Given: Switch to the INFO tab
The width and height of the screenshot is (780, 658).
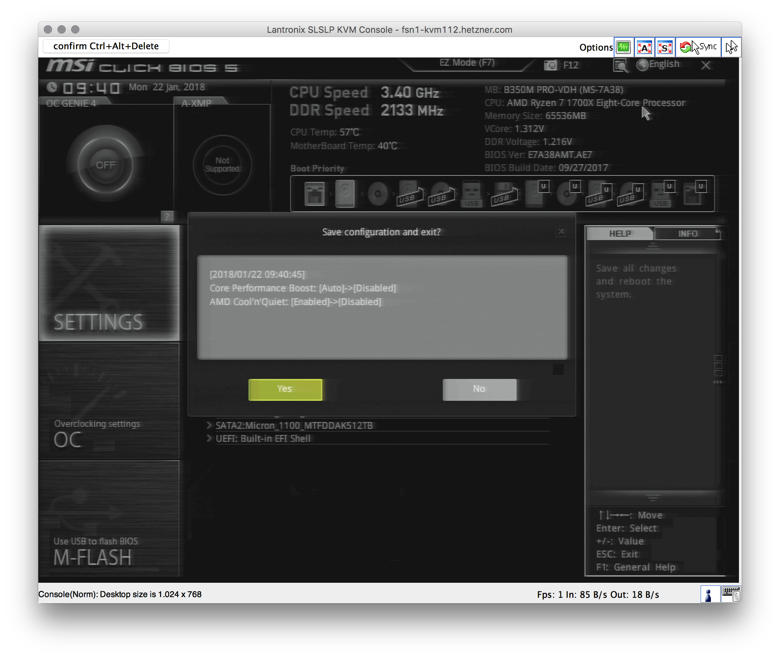Looking at the screenshot, I should click(x=687, y=234).
